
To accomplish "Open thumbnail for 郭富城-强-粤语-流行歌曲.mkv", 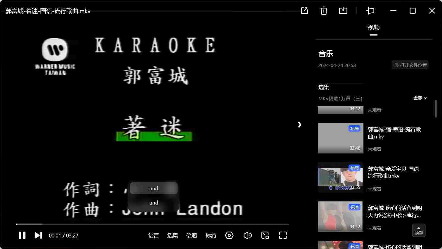I will pyautogui.click(x=341, y=138).
